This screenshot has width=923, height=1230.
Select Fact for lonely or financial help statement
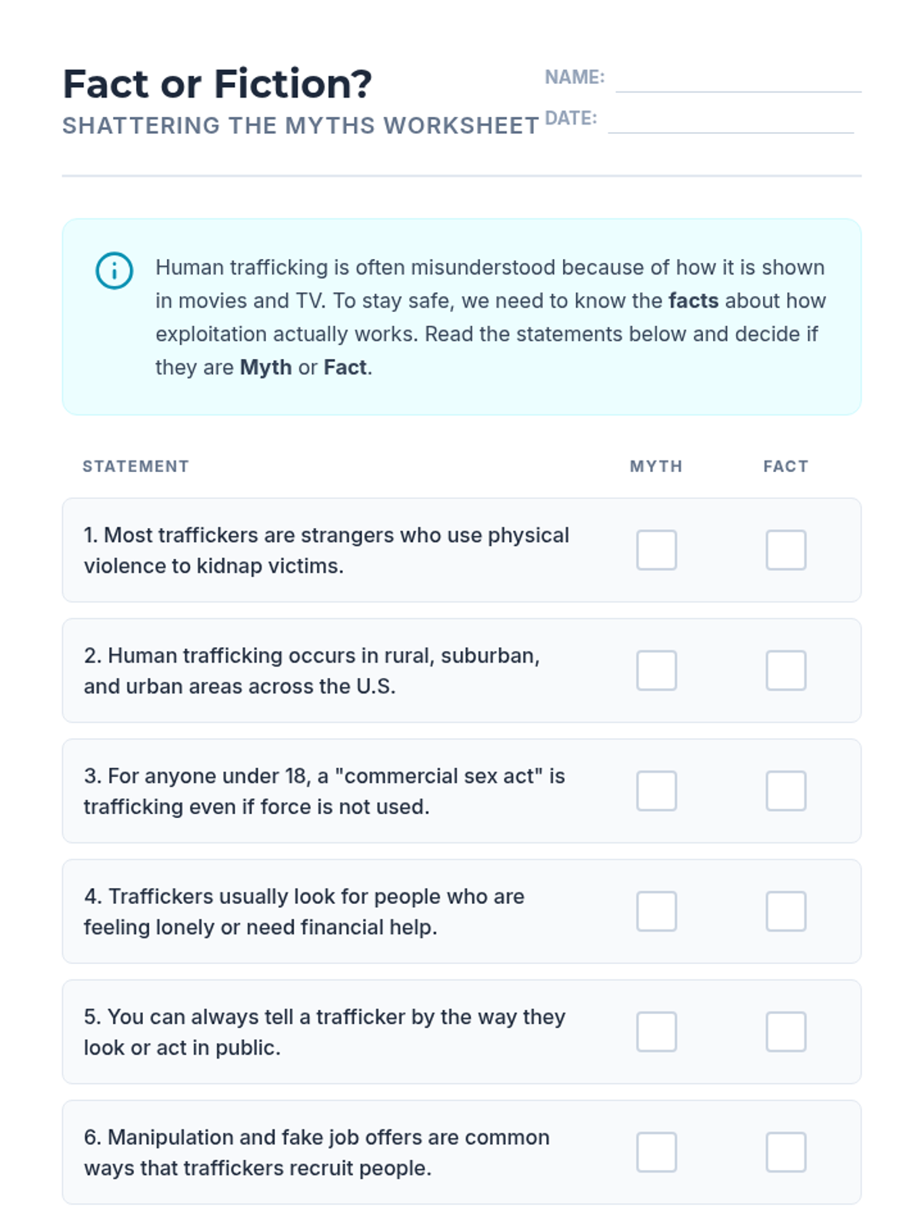point(785,911)
